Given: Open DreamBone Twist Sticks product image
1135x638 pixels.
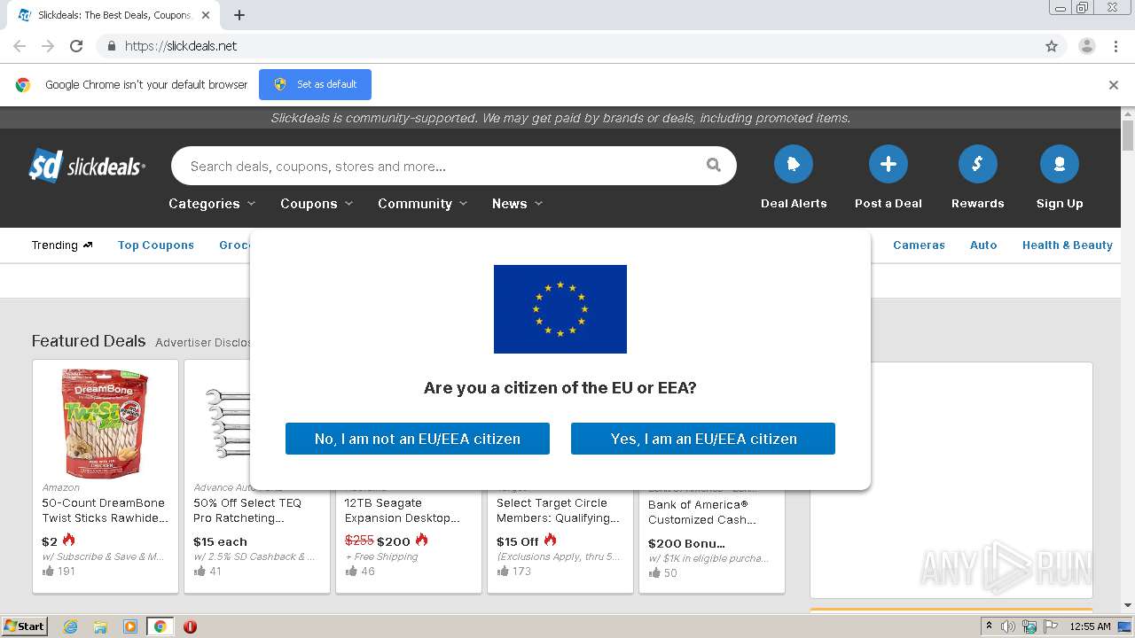Looking at the screenshot, I should pyautogui.click(x=106, y=423).
